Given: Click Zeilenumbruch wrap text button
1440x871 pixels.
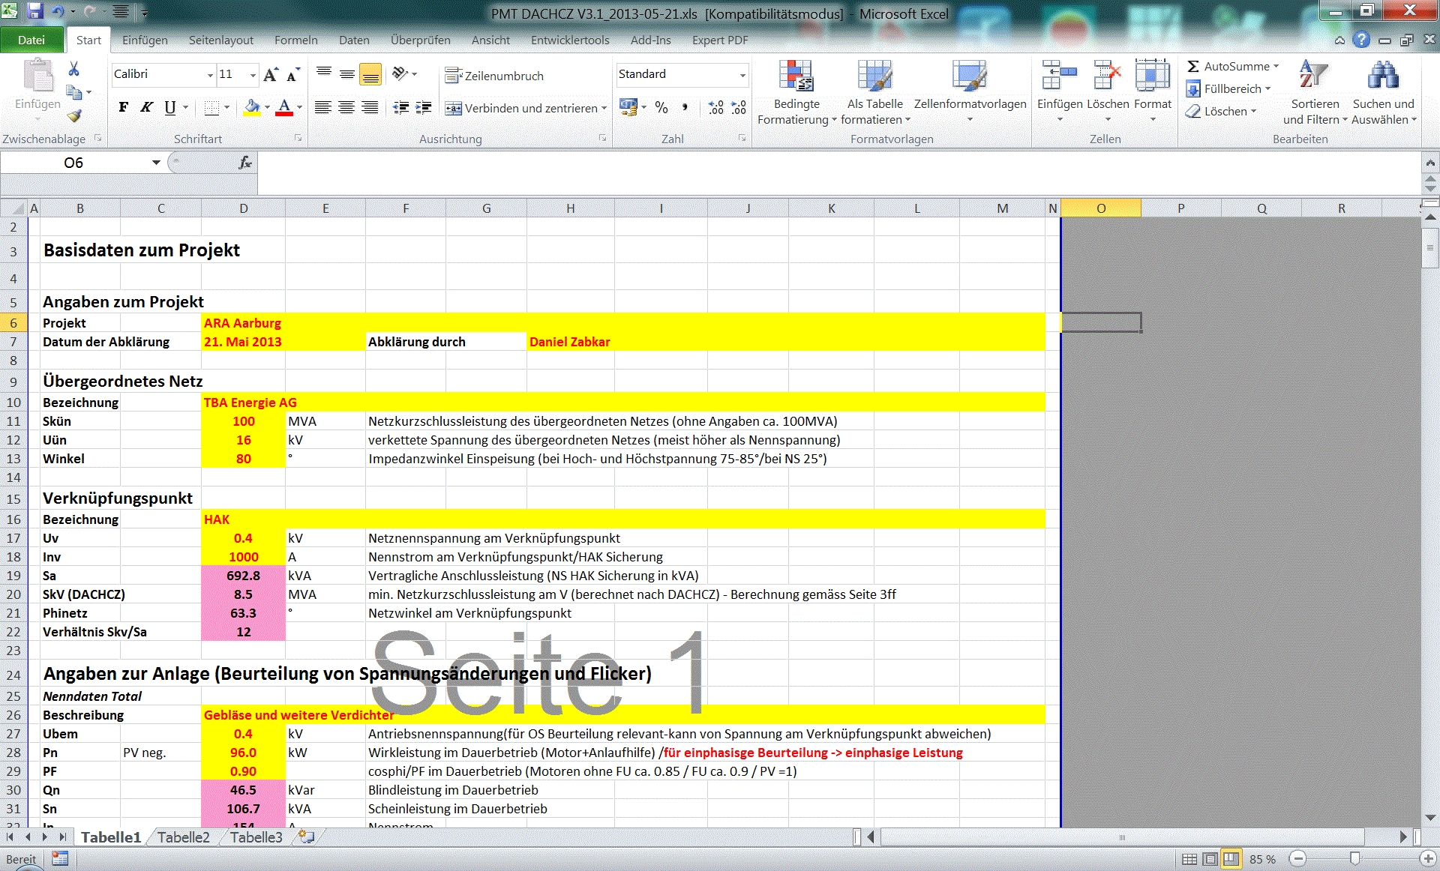Looking at the screenshot, I should coord(494,76).
